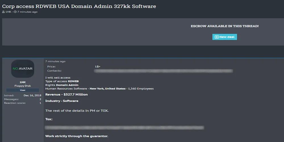Image resolution: width=284 pixels, height=142 pixels.
Task: Click the New deal button
Action: click(x=224, y=37)
